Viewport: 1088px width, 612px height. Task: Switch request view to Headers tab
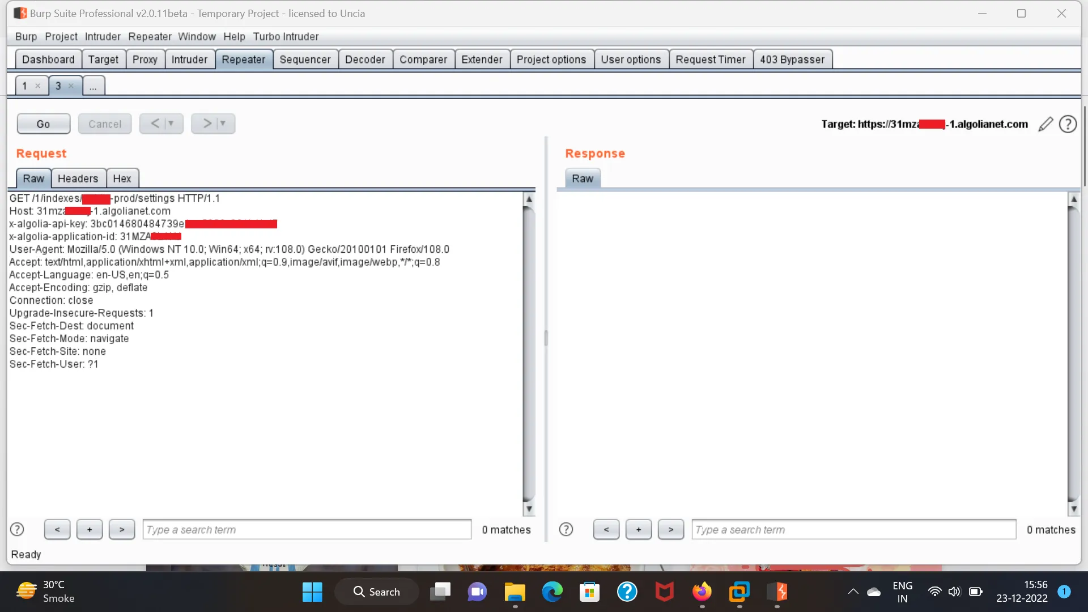(x=78, y=178)
